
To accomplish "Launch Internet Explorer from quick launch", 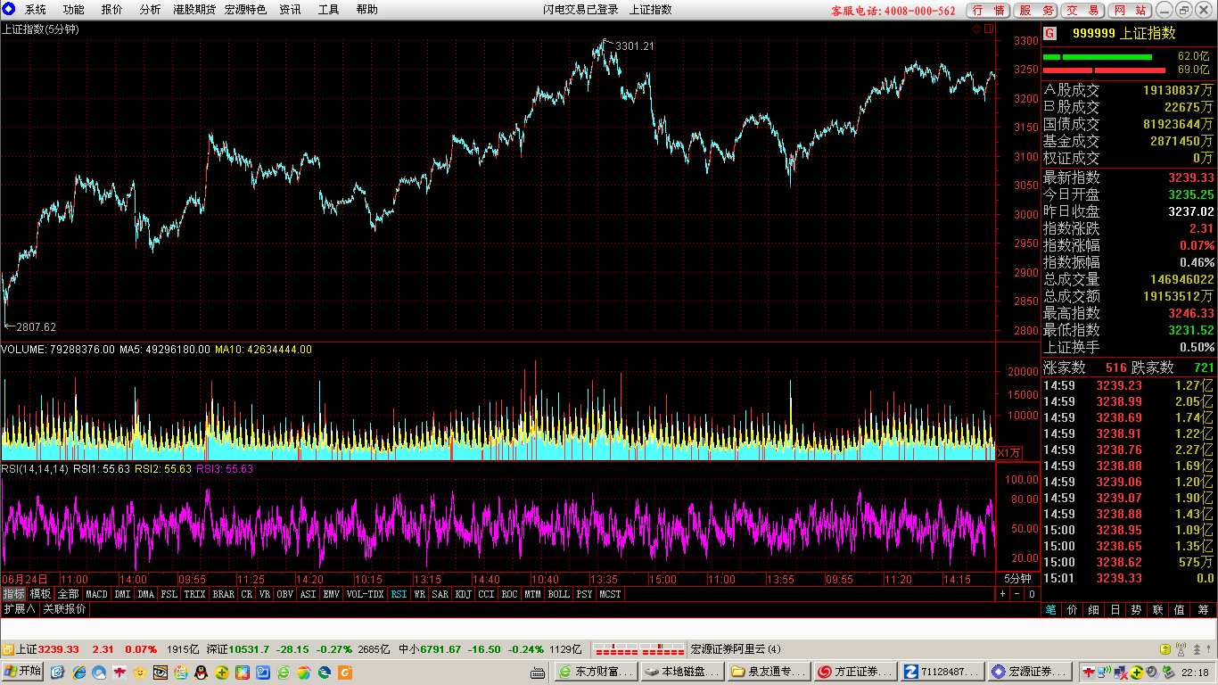I will coord(79,672).
